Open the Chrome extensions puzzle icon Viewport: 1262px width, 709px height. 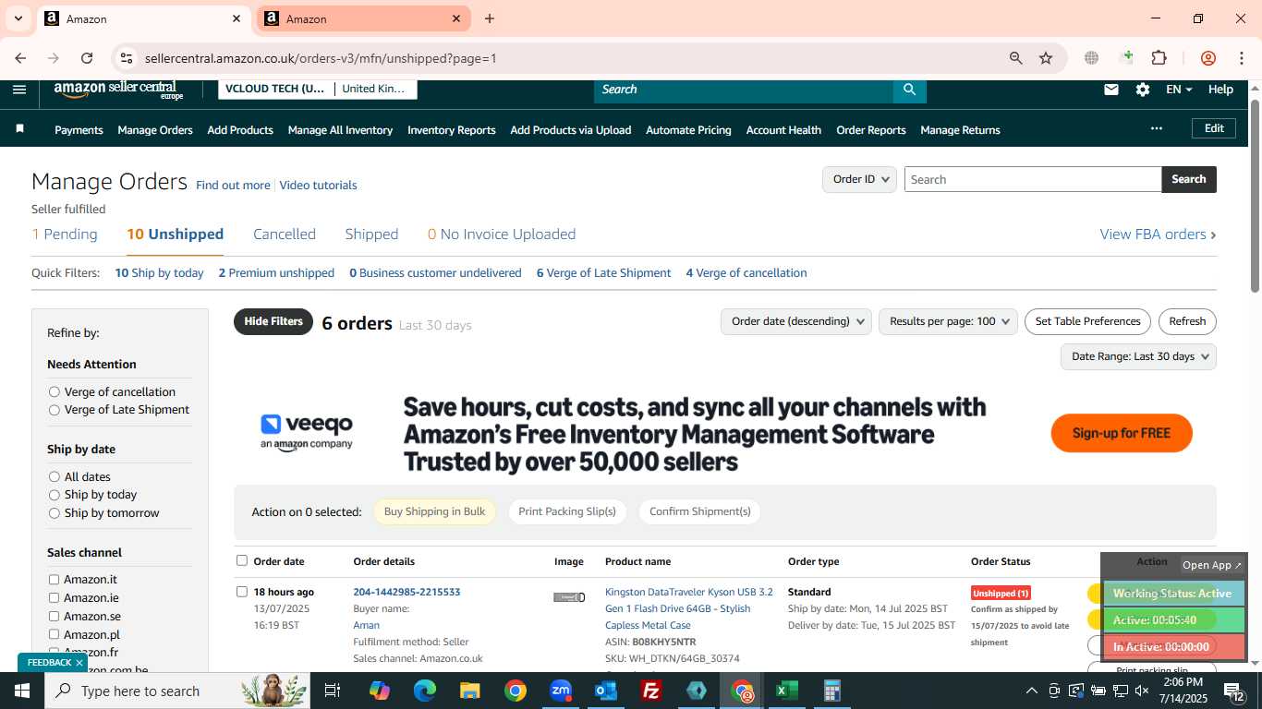coord(1159,58)
